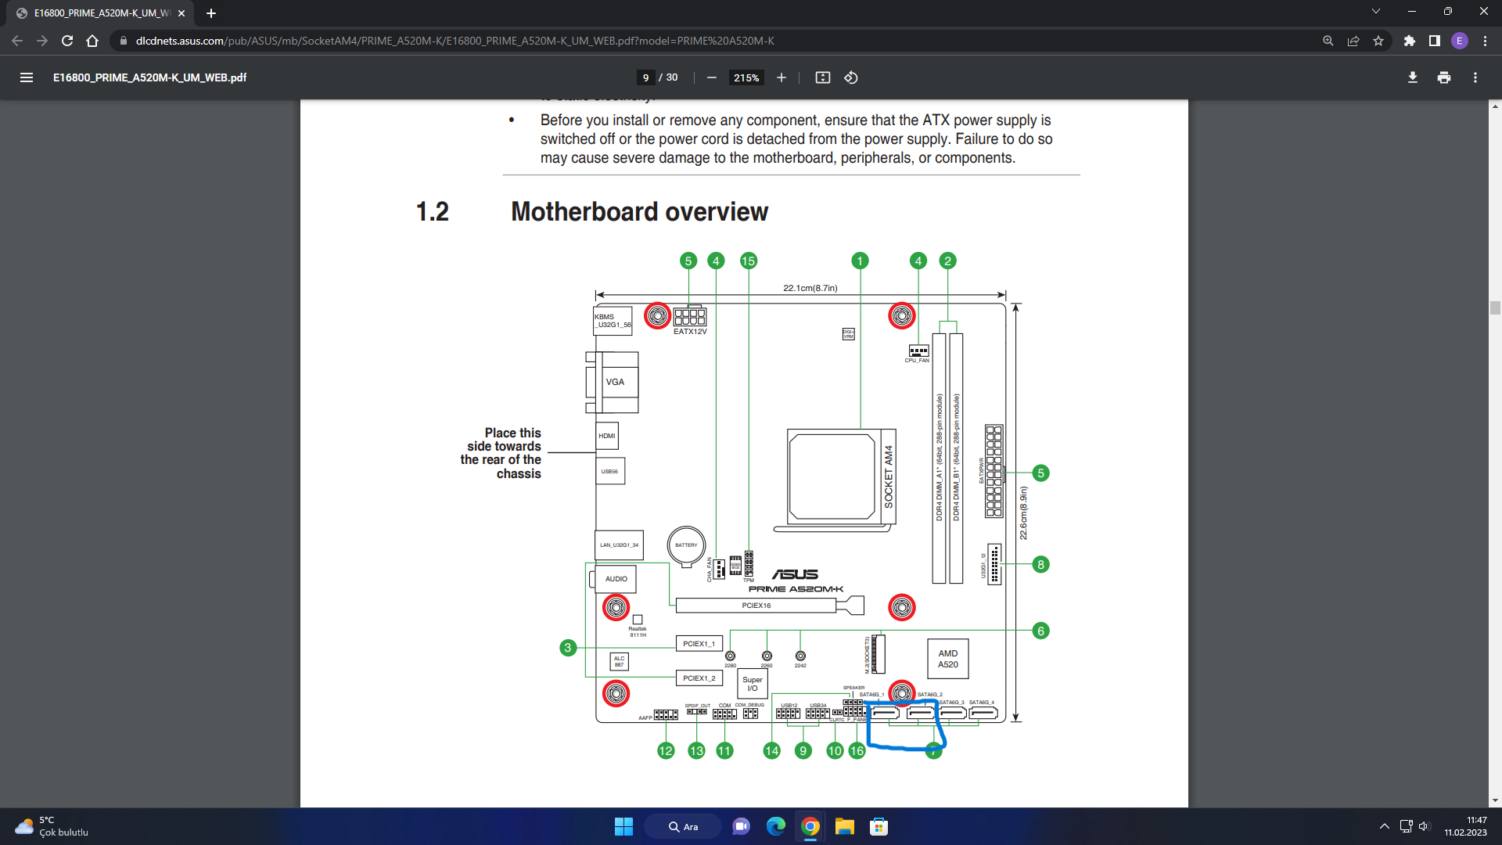Reload the current page
This screenshot has height=845, width=1502.
click(x=67, y=41)
